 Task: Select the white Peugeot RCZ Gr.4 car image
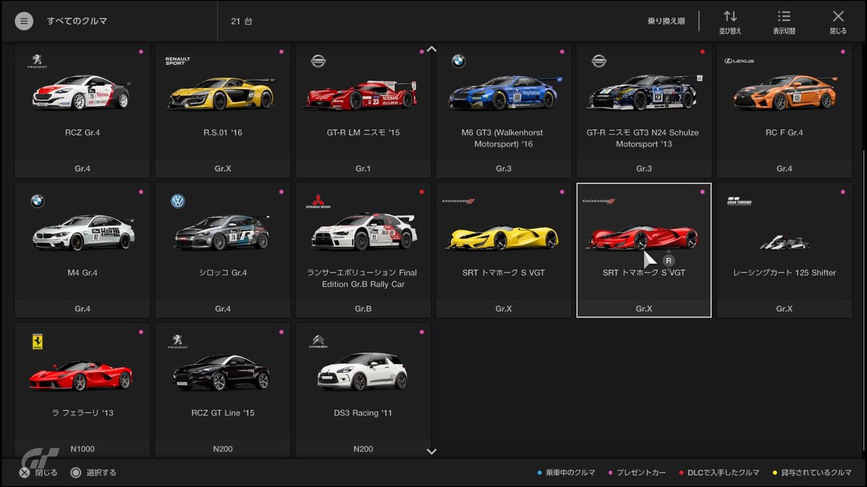pyautogui.click(x=81, y=92)
